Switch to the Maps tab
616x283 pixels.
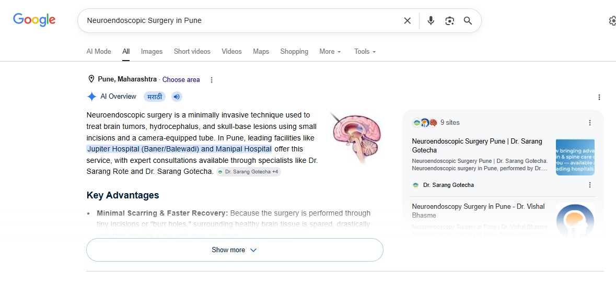tap(261, 51)
